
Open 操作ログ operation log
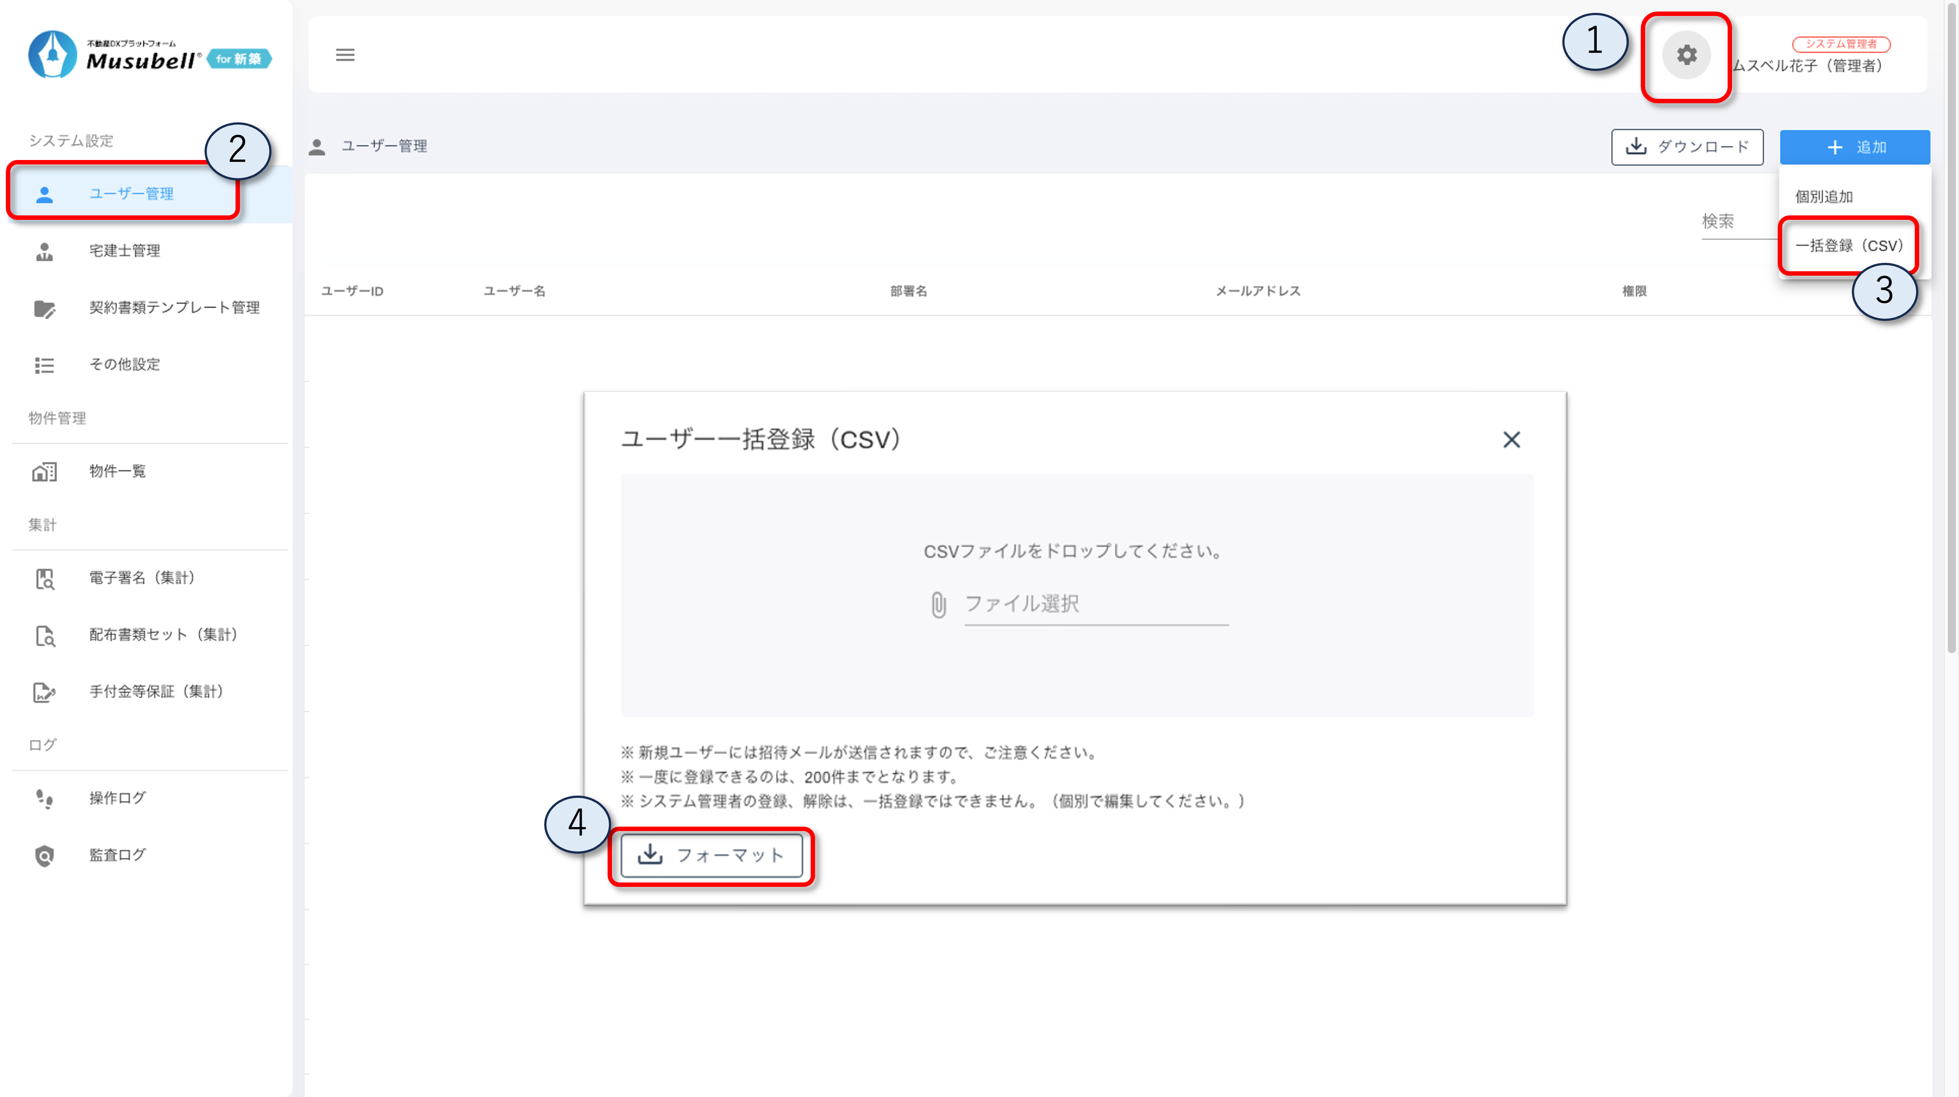tap(117, 798)
